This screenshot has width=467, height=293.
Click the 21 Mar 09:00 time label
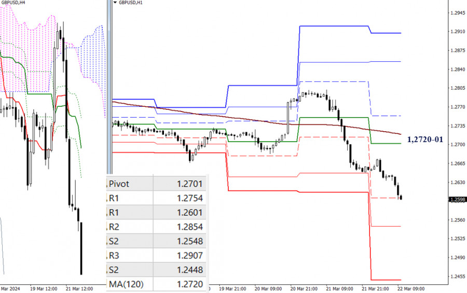pos(339,289)
